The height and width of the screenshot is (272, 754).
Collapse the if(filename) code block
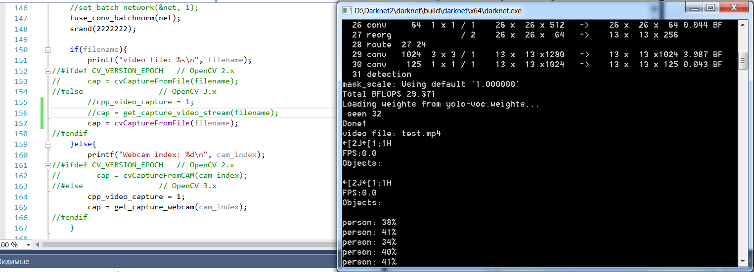click(x=48, y=50)
